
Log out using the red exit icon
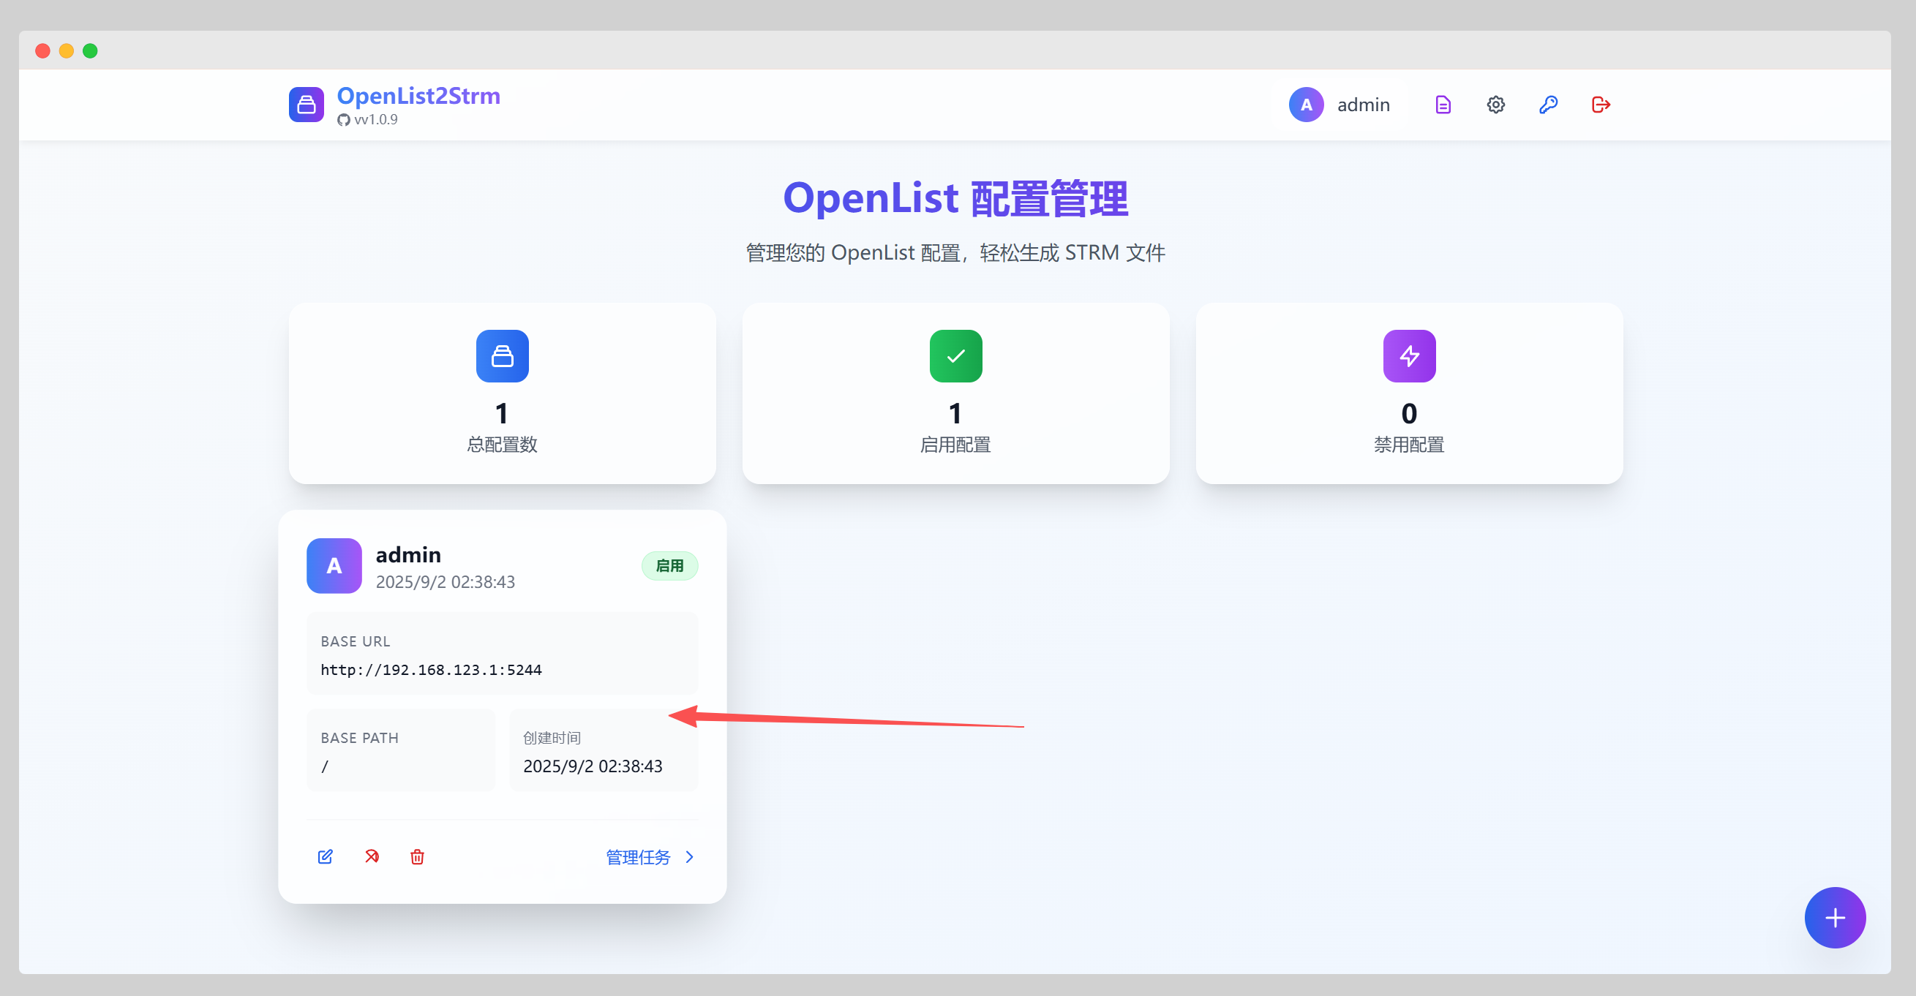(1601, 105)
